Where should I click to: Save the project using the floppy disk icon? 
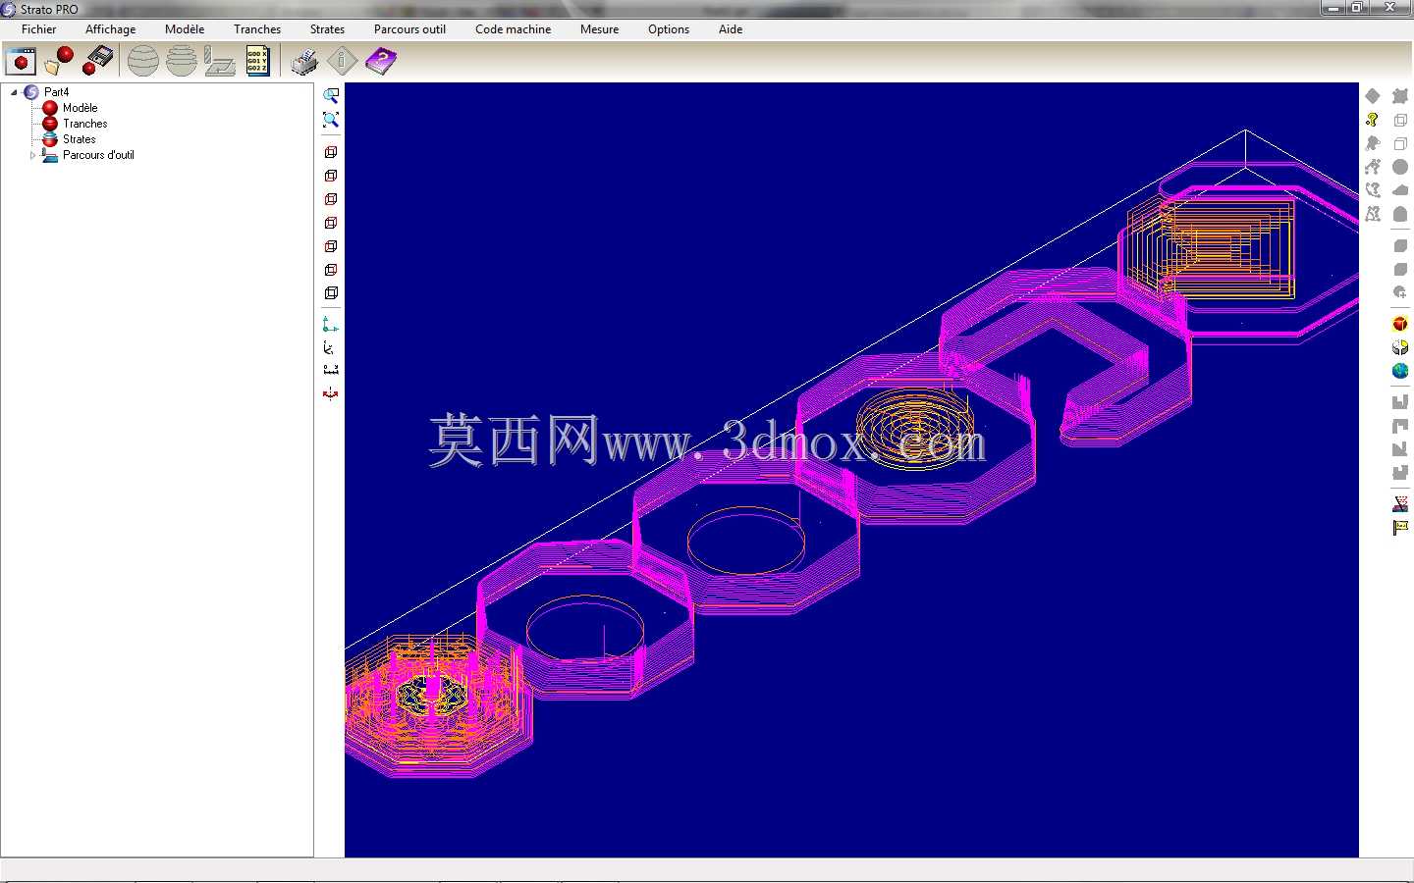point(97,61)
